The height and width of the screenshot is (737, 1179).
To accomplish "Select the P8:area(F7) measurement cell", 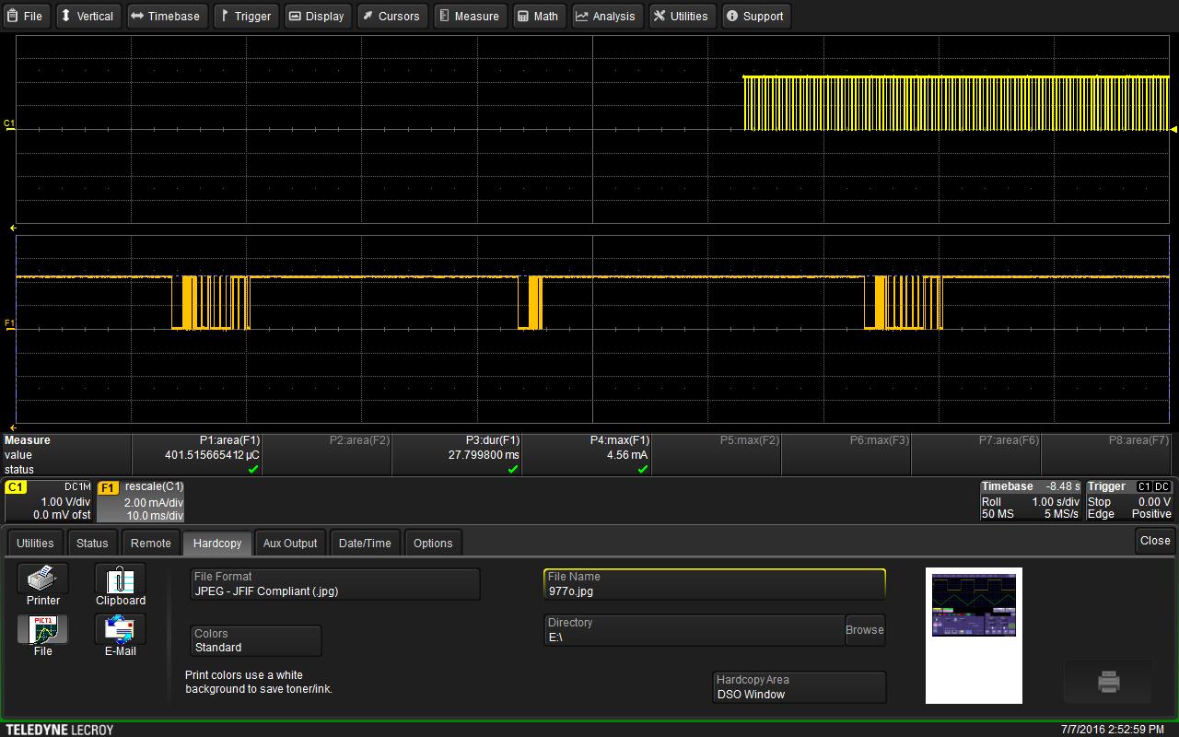I will [1106, 455].
